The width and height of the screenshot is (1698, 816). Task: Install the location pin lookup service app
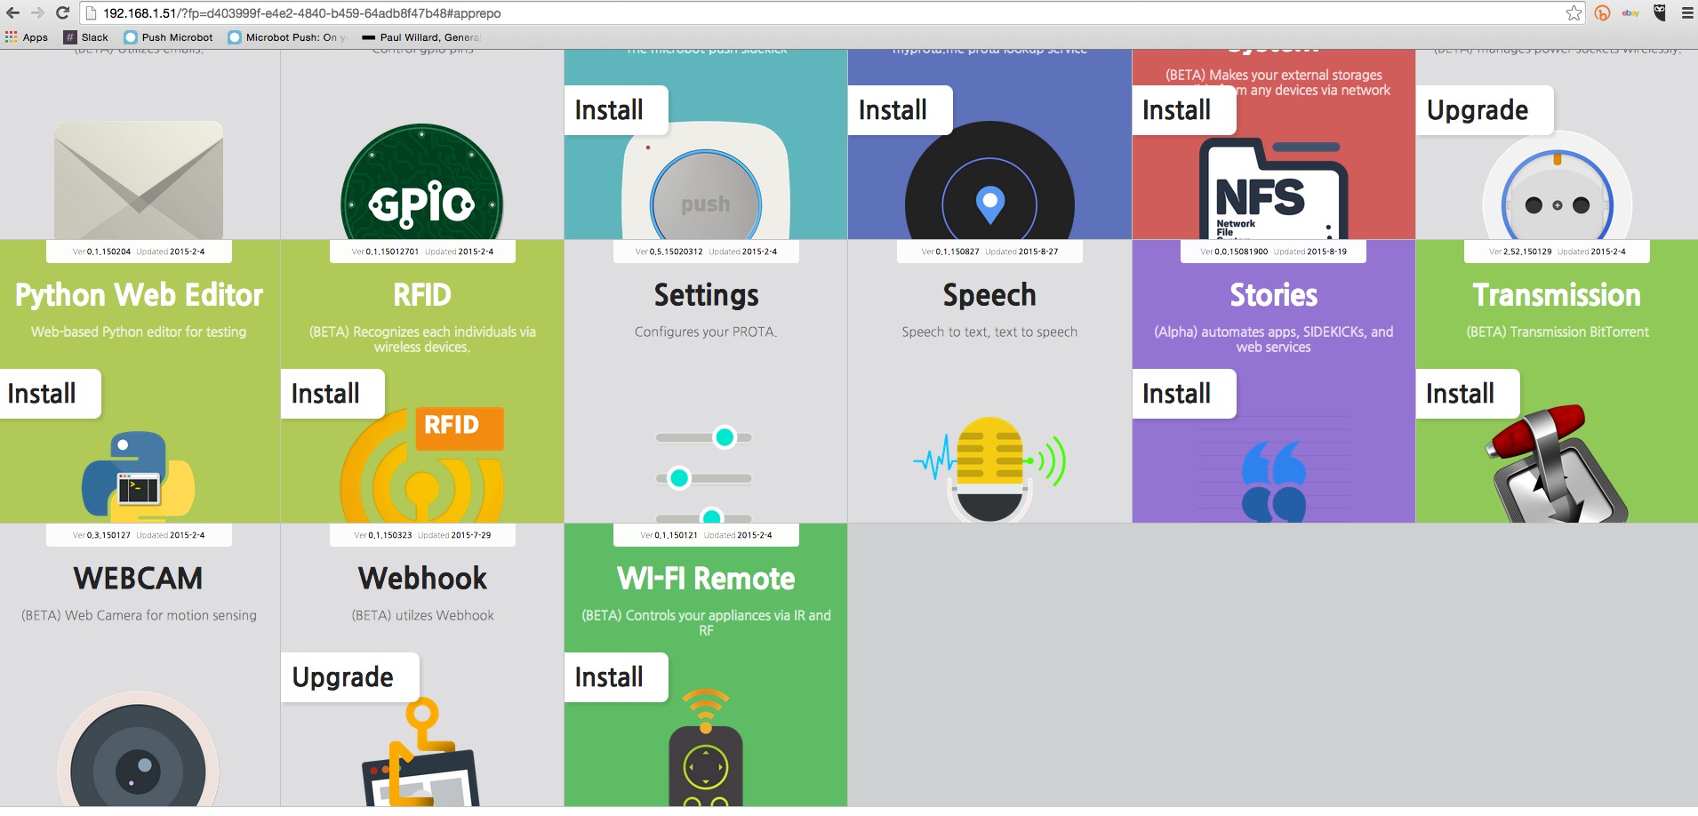point(900,110)
